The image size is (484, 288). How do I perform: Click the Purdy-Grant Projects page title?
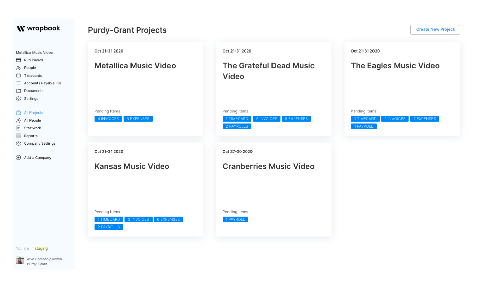coord(127,30)
